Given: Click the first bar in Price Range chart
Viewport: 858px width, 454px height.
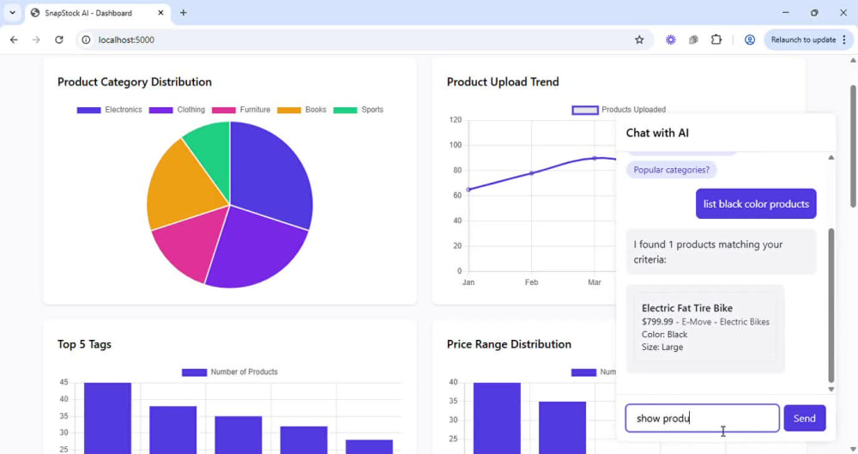Looking at the screenshot, I should click(x=497, y=419).
